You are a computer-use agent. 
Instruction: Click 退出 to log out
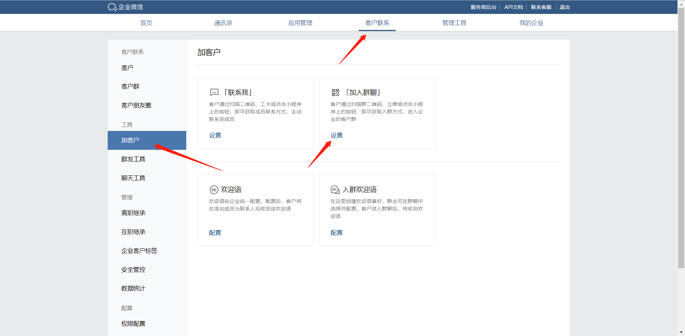(565, 7)
